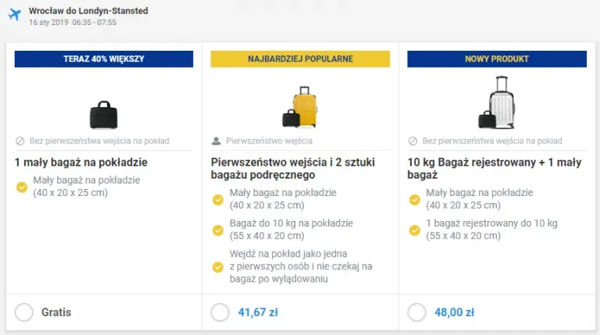The image size is (600, 335).
Task: Click the 'TERAZ 40% WIĘKSZY' banner
Action: (104, 59)
